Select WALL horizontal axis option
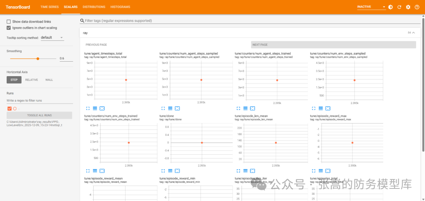 tap(49, 80)
